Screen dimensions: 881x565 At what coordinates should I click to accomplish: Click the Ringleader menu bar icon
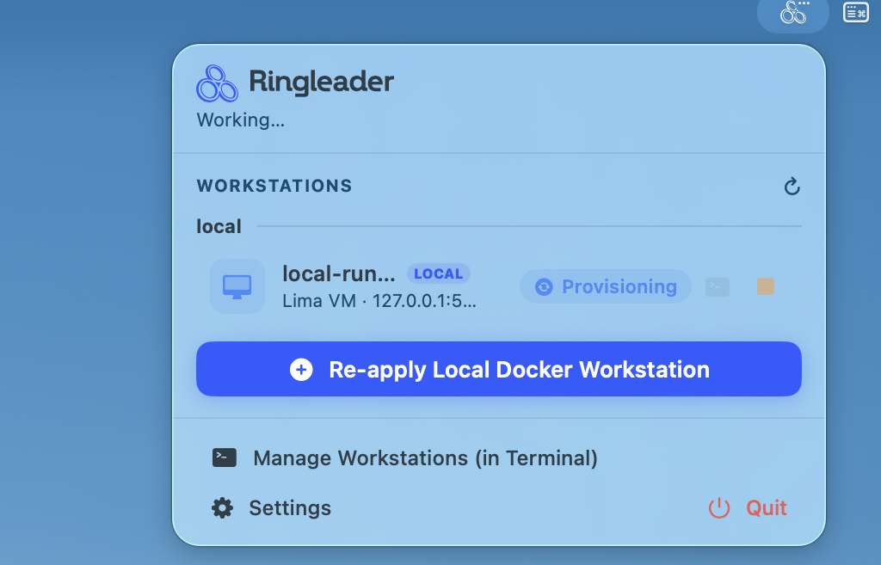[x=792, y=12]
